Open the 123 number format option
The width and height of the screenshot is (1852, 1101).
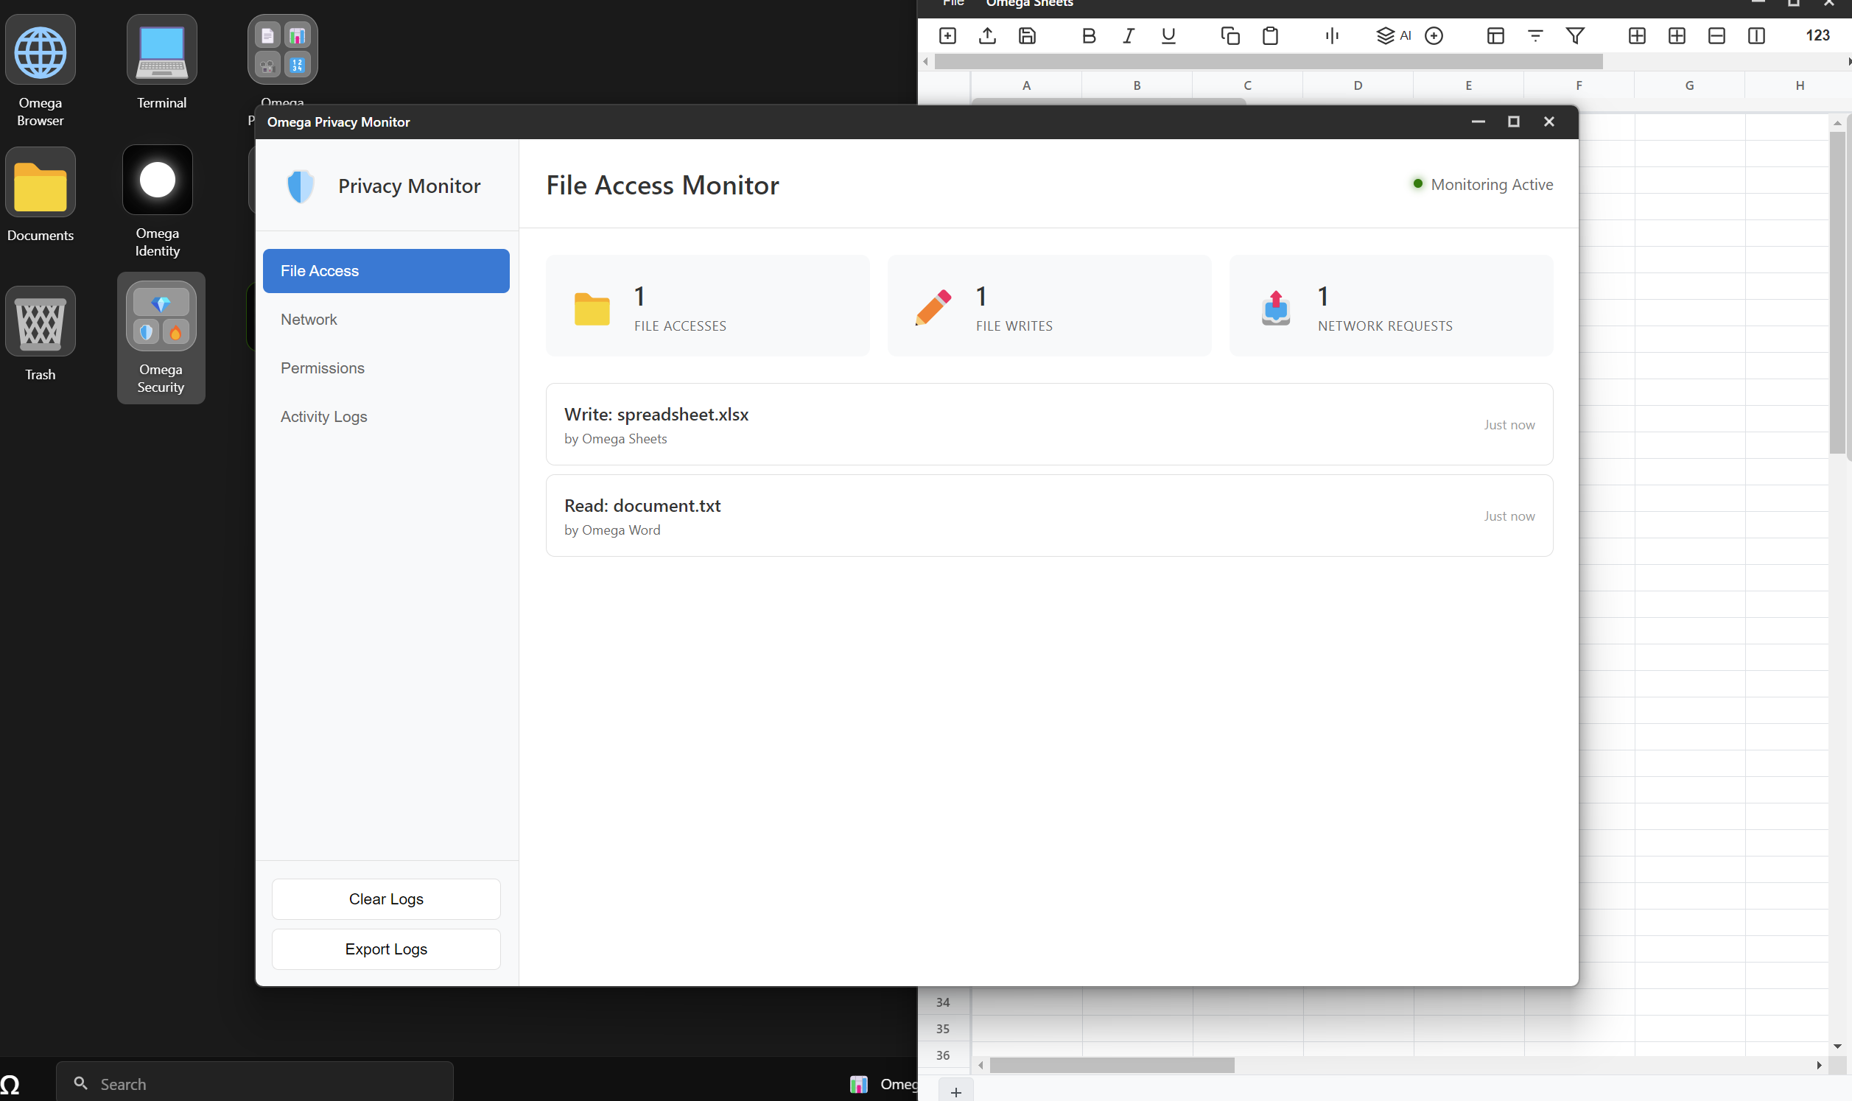pos(1817,35)
